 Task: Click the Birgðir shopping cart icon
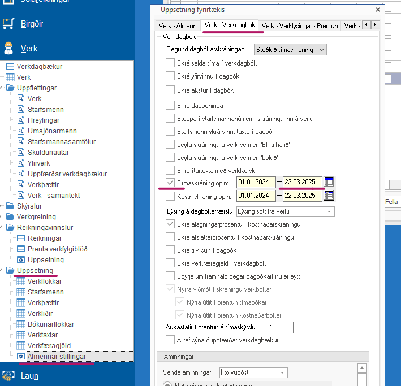tap(8, 24)
